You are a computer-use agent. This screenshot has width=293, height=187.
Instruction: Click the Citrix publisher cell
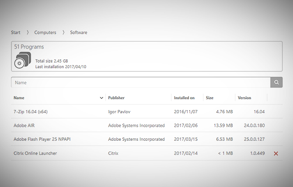[x=113, y=153]
